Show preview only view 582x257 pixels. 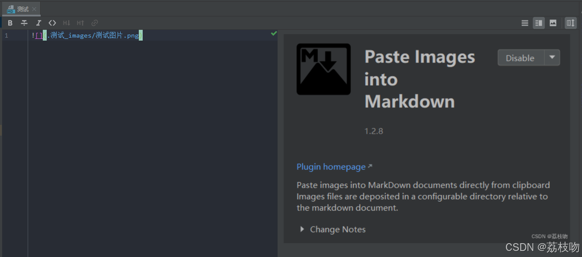click(553, 23)
